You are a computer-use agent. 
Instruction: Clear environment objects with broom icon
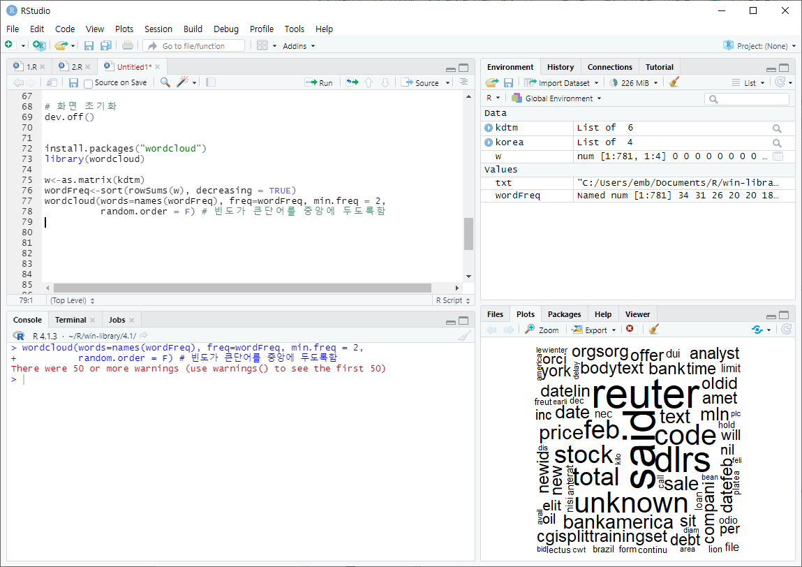point(674,82)
